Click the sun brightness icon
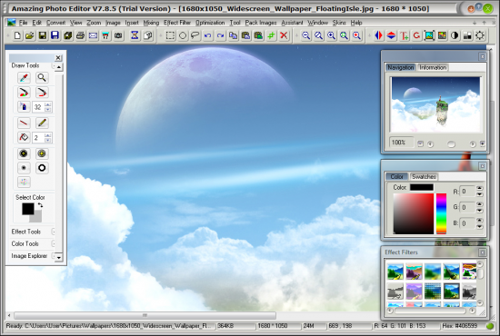The image size is (500, 336). click(x=480, y=35)
